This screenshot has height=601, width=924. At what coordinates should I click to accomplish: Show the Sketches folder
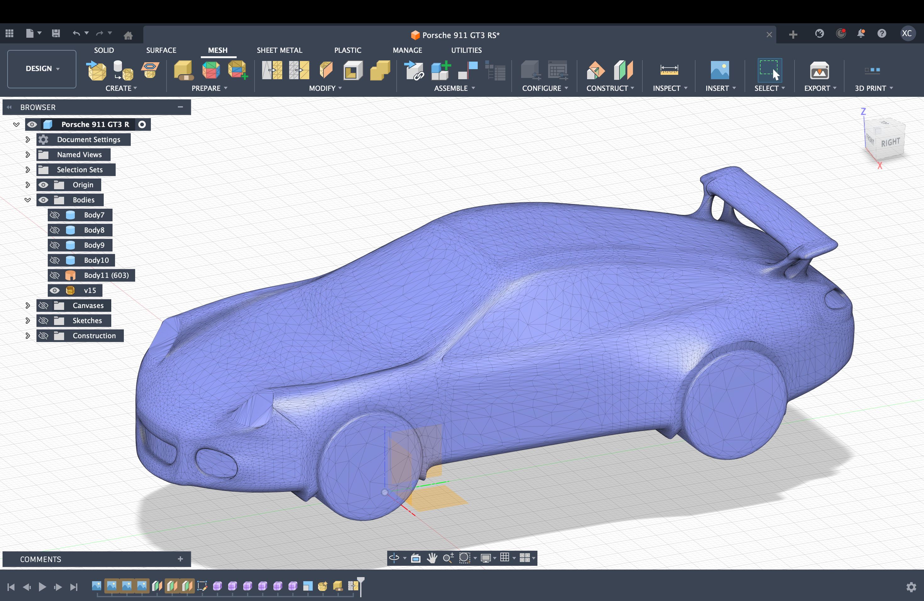[43, 320]
